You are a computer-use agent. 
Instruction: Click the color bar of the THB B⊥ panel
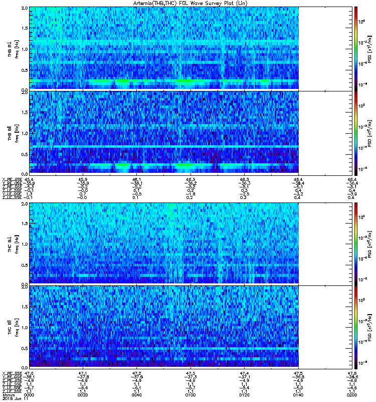[x=356, y=49]
